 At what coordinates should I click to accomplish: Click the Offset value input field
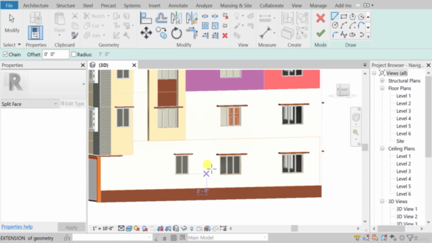[55, 54]
